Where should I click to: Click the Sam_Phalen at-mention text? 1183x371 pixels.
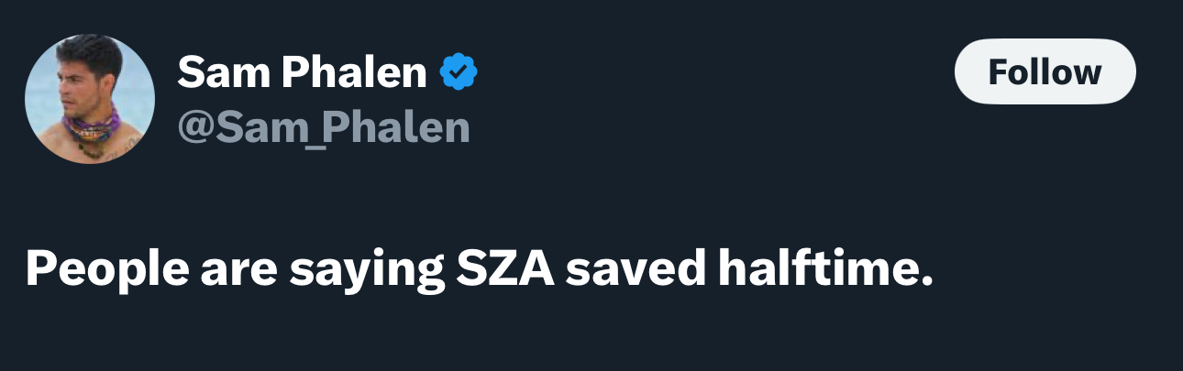click(323, 128)
